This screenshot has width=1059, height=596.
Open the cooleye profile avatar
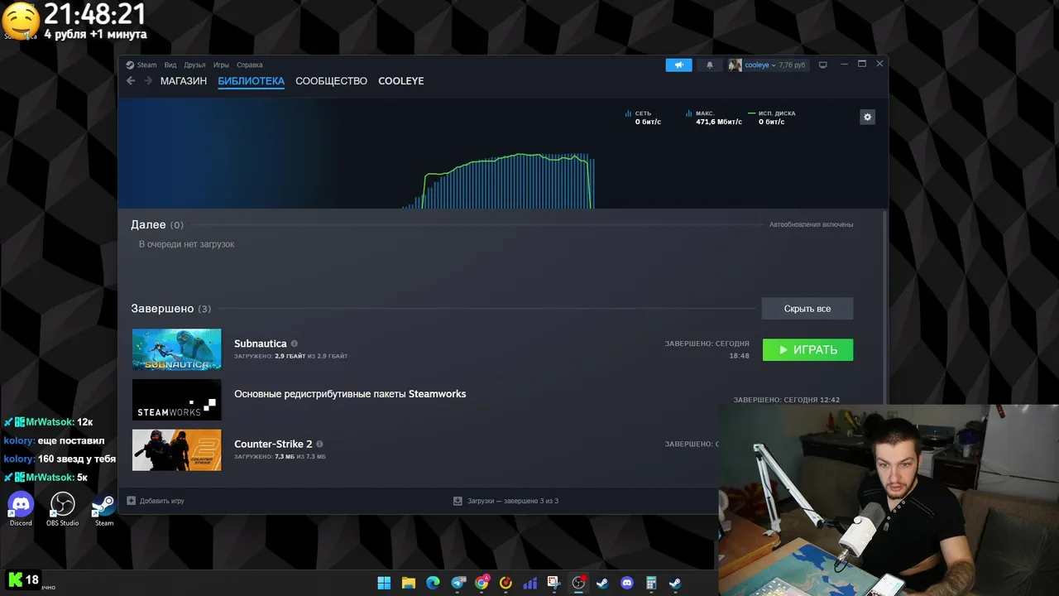pos(735,65)
